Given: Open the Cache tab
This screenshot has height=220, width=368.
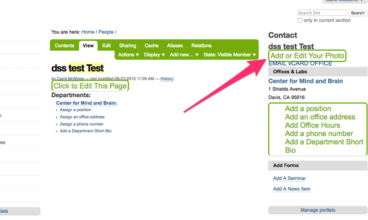Looking at the screenshot, I should 151,46.
